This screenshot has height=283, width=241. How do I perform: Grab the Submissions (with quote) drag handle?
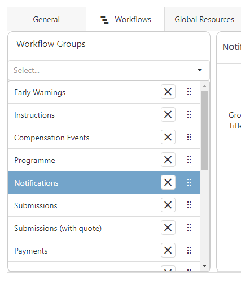click(189, 228)
